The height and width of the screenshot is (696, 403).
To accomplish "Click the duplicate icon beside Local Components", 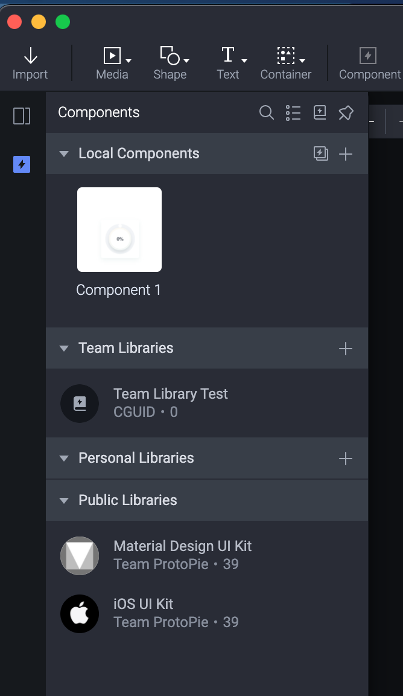I will tap(321, 154).
